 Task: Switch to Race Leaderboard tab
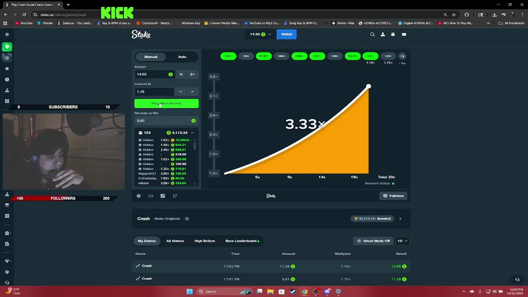(x=242, y=241)
